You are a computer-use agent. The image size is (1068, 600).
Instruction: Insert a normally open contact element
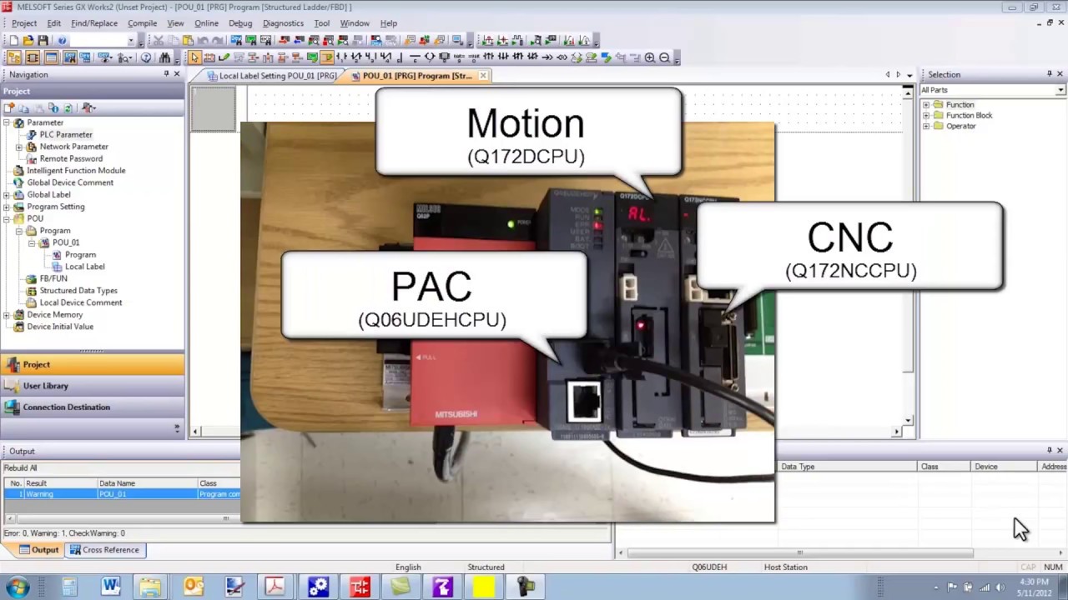click(x=341, y=57)
